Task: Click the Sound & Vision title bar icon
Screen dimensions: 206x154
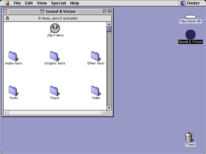Action: 42,11
